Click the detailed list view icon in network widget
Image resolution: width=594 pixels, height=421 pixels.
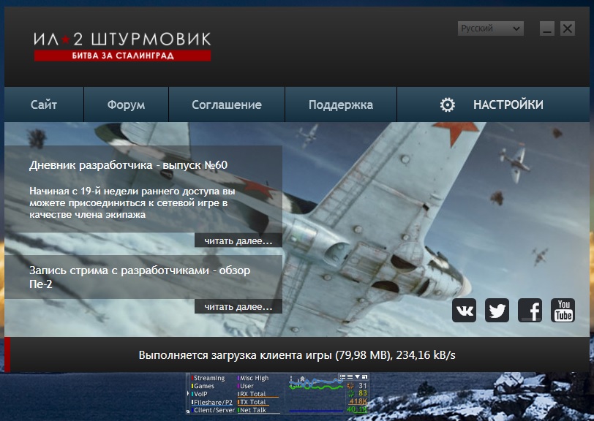click(342, 377)
